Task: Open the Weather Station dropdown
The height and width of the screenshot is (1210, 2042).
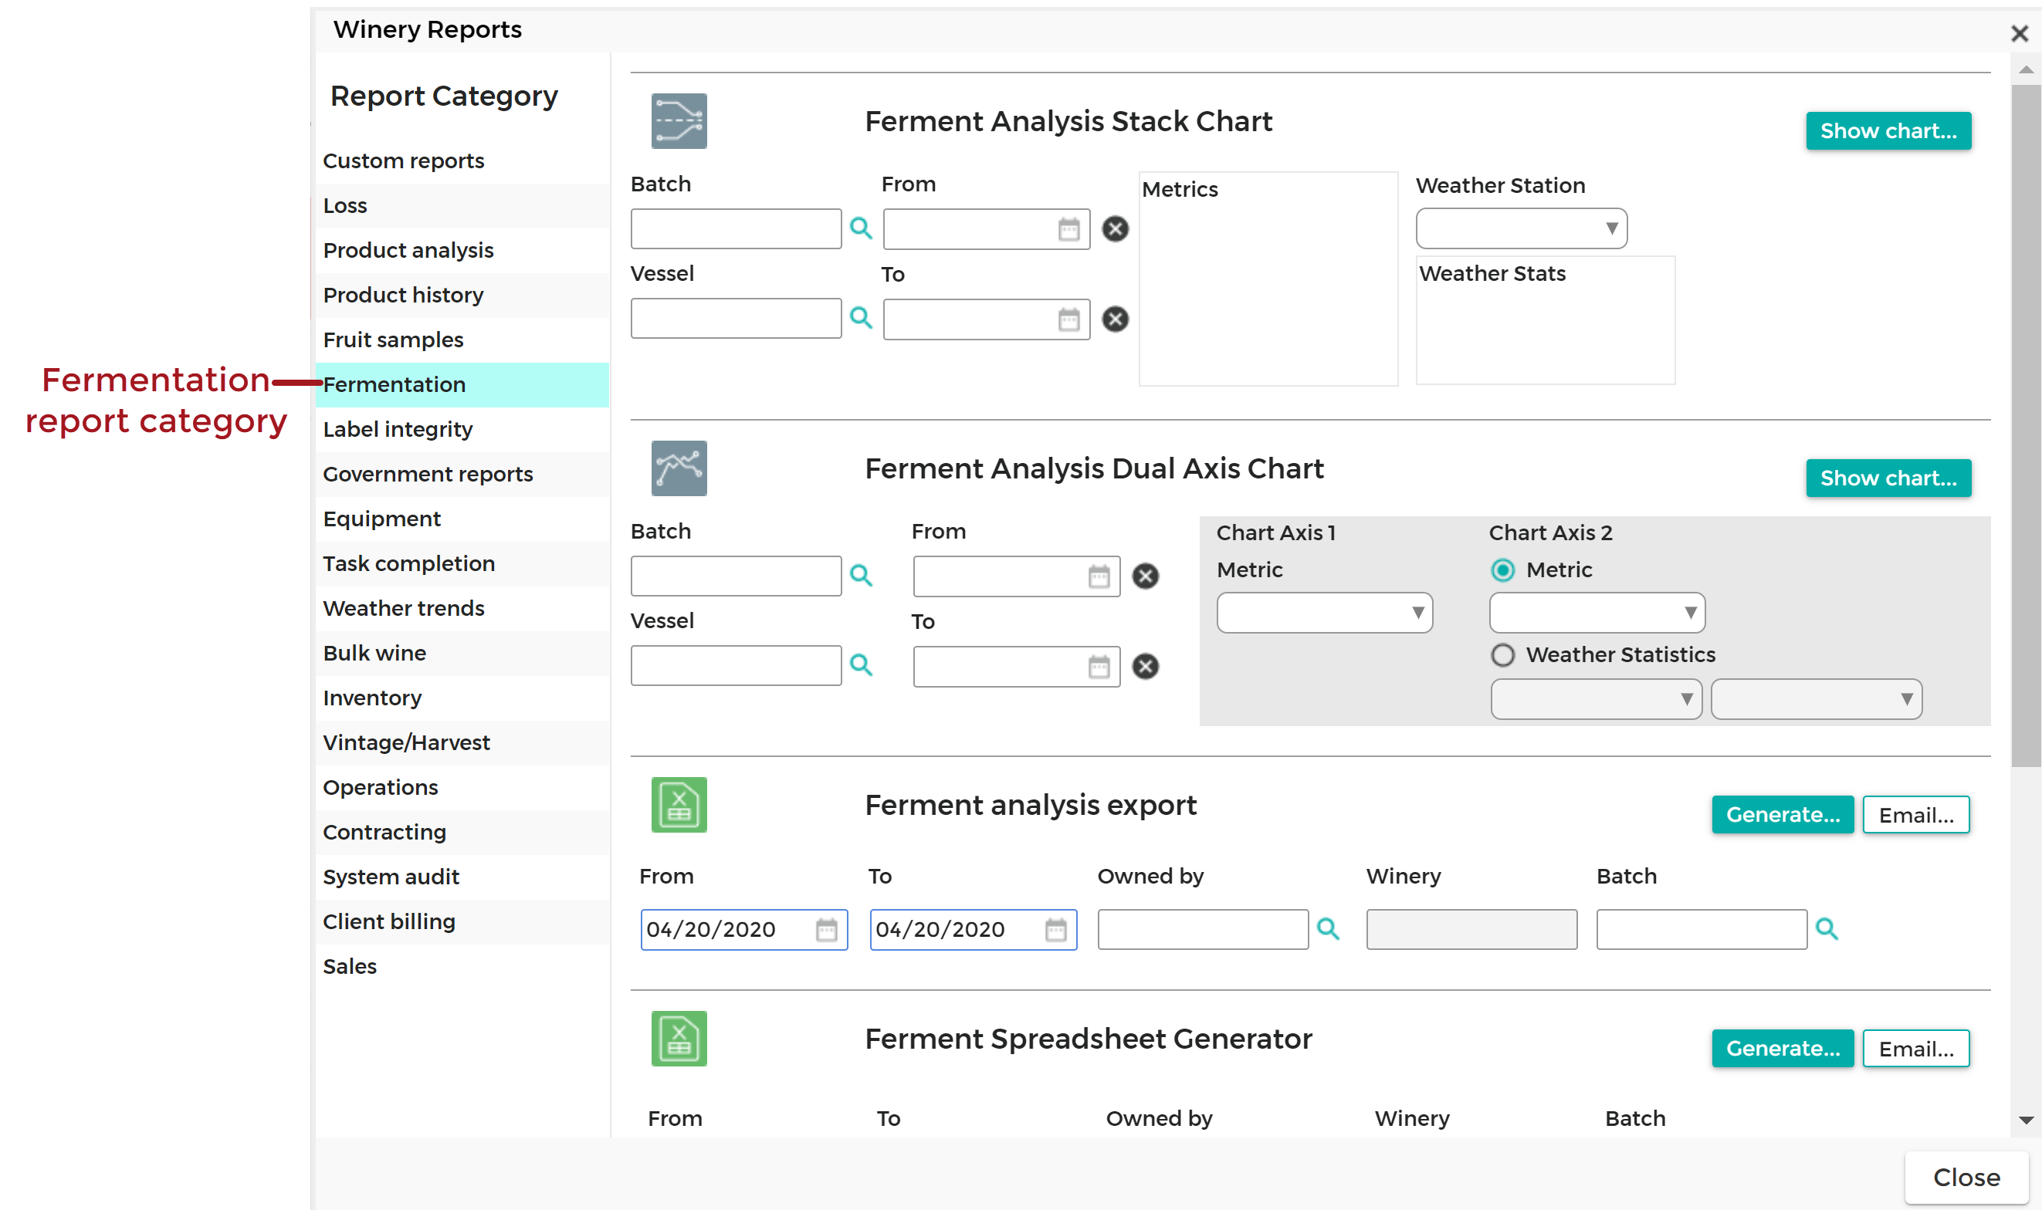Action: pos(1521,228)
